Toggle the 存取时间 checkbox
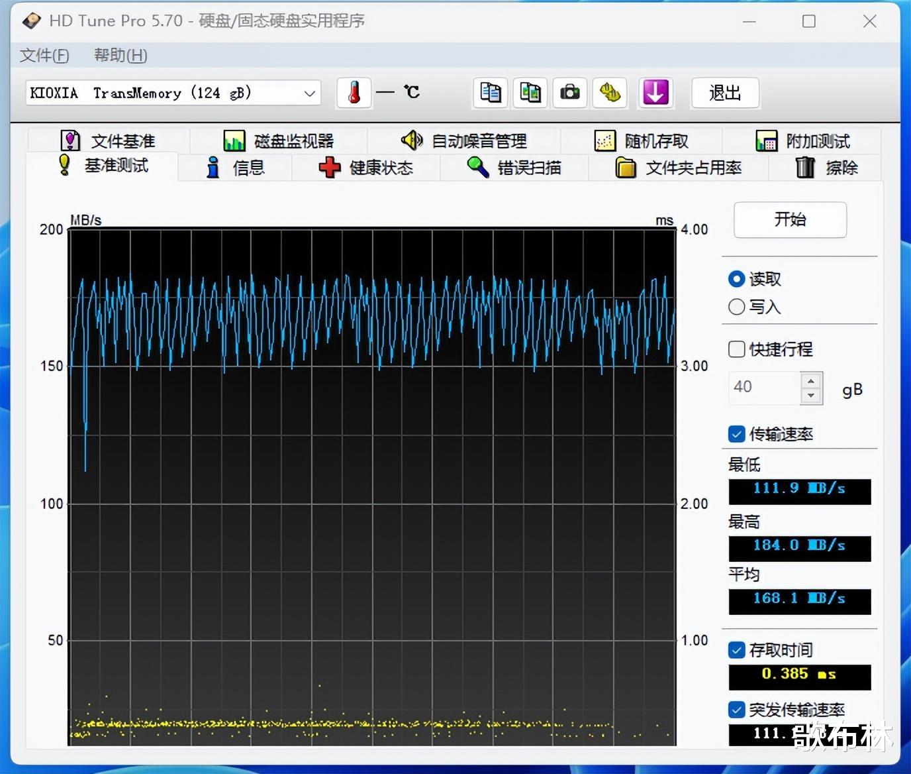 point(736,650)
